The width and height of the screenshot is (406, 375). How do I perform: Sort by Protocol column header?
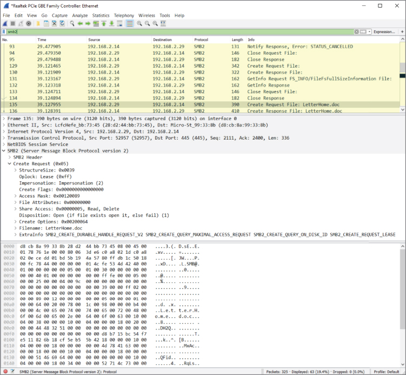coord(211,40)
